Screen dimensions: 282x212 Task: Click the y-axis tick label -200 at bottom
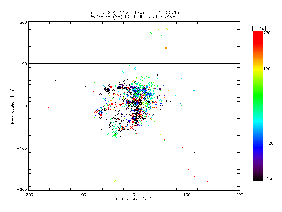tap(22, 189)
